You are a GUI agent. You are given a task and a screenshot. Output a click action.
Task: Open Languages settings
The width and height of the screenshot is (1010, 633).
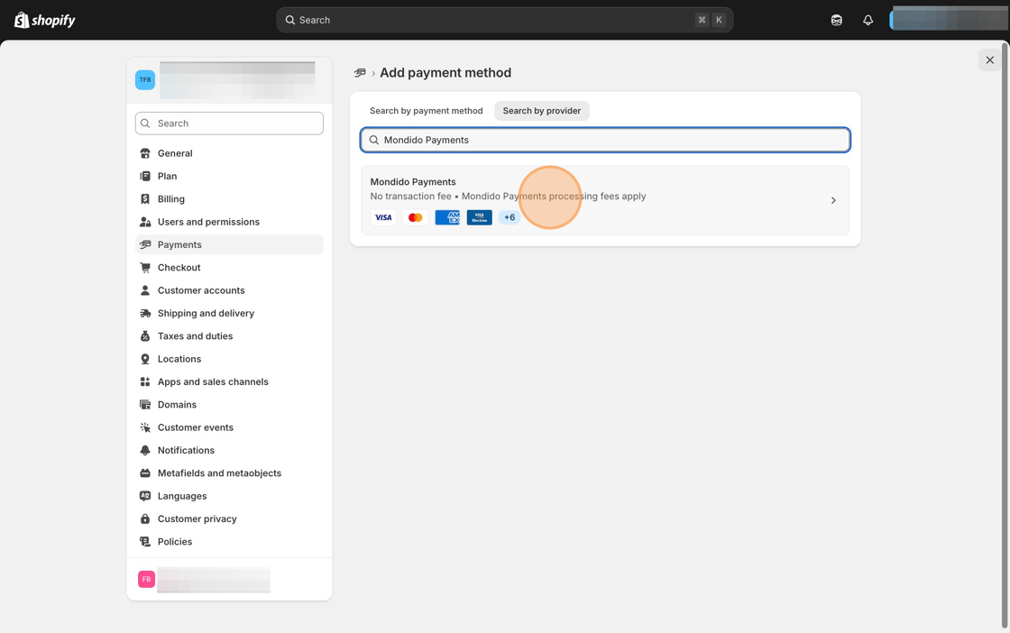point(229,496)
